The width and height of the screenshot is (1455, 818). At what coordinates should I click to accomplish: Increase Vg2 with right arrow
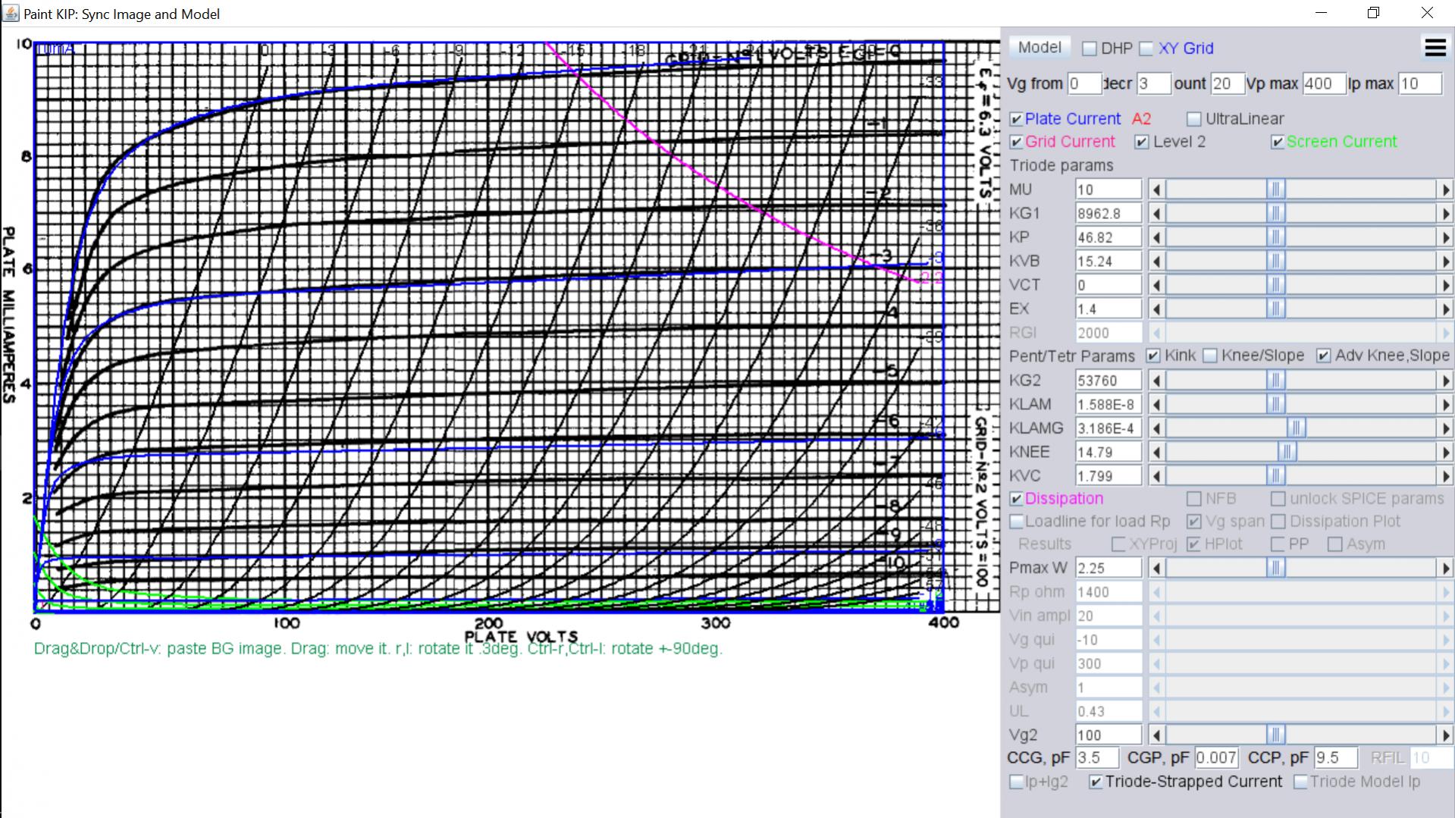click(1445, 735)
